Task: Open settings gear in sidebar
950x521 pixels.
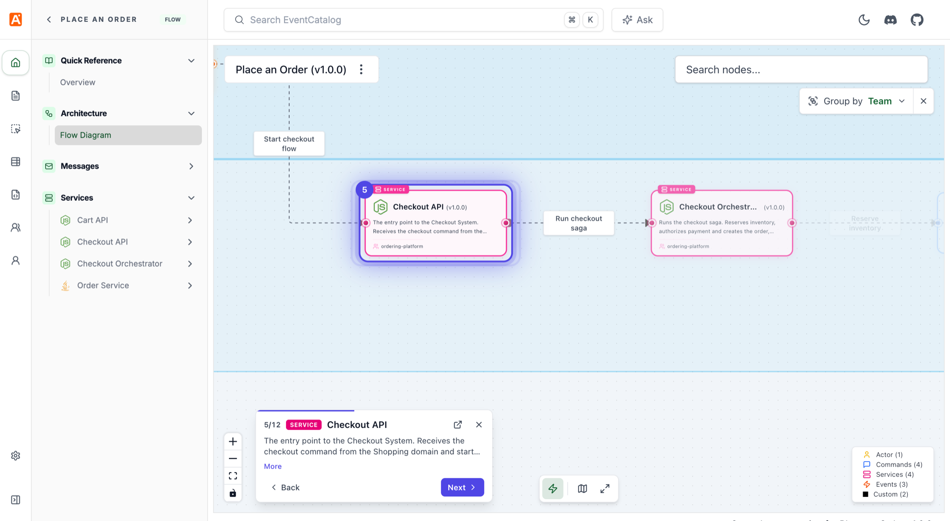Action: 16,455
